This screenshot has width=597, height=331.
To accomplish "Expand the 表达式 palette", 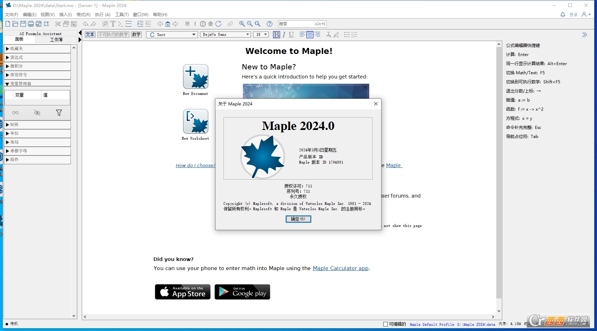I will click(x=38, y=57).
